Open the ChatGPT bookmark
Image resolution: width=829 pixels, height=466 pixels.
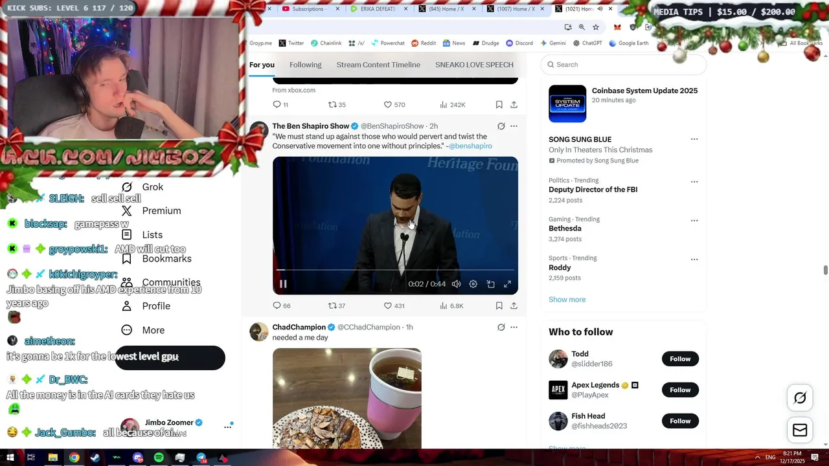tap(587, 43)
